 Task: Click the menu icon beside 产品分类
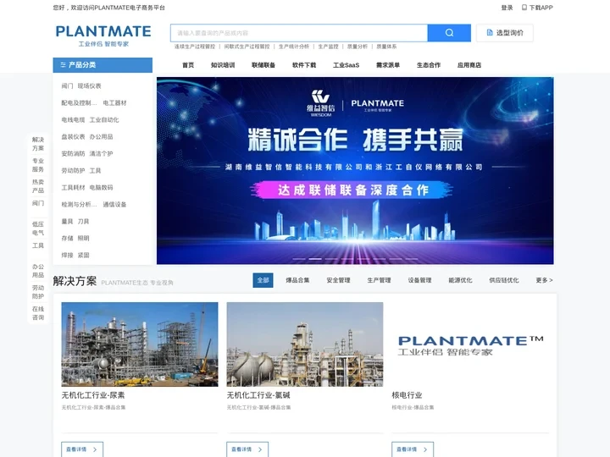[x=63, y=65]
